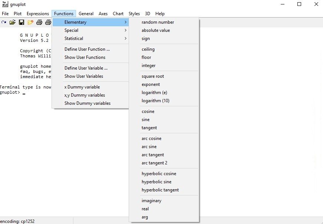Select the imaginary function
This screenshot has width=323, height=224.
click(164, 201)
